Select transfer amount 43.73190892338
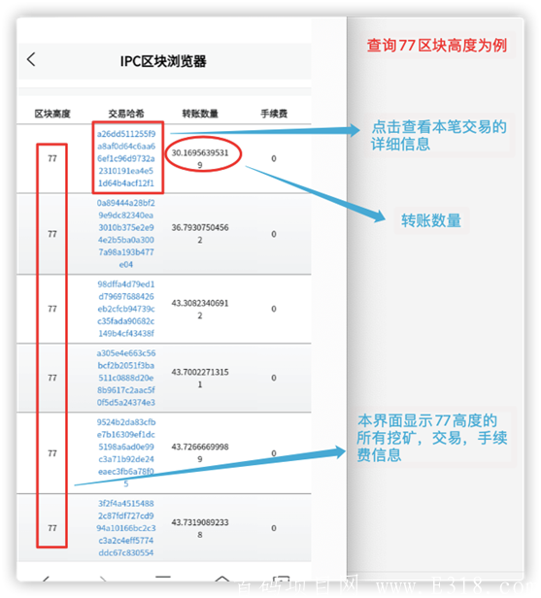This screenshot has height=598, width=541. coord(200,528)
